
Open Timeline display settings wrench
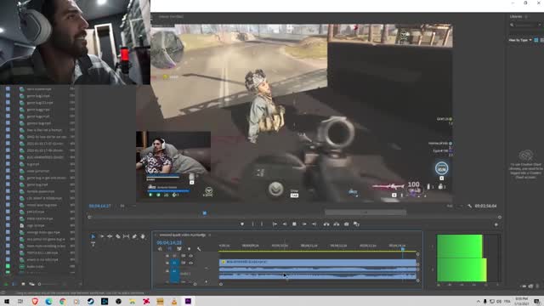pyautogui.click(x=199, y=249)
